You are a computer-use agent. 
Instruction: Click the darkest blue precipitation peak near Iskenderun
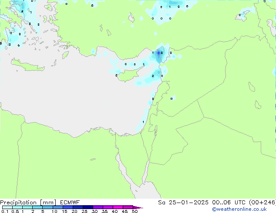pos(159,53)
